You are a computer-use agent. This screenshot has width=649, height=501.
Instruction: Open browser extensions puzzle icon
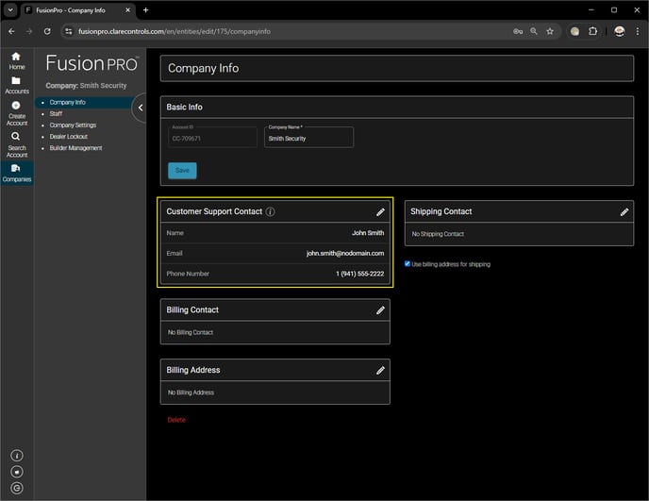pyautogui.click(x=592, y=31)
